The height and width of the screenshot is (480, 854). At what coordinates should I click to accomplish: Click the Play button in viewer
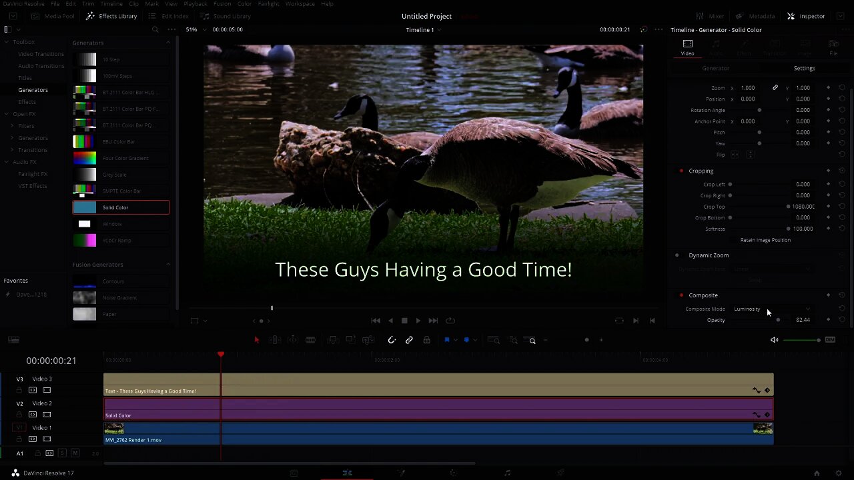tap(418, 321)
